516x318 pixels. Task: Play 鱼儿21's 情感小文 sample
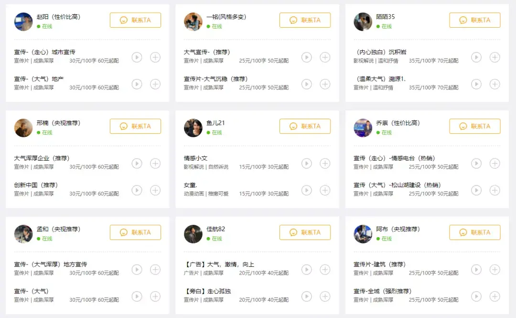pos(306,163)
